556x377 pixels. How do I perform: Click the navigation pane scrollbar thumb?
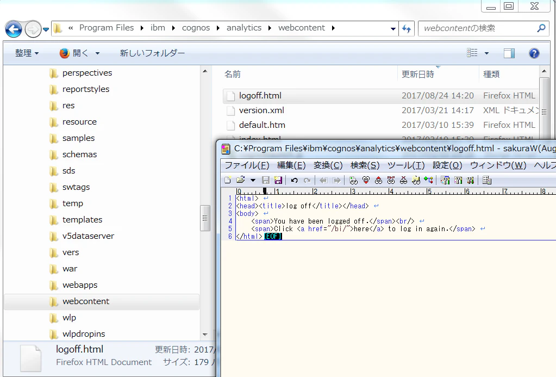(x=205, y=218)
